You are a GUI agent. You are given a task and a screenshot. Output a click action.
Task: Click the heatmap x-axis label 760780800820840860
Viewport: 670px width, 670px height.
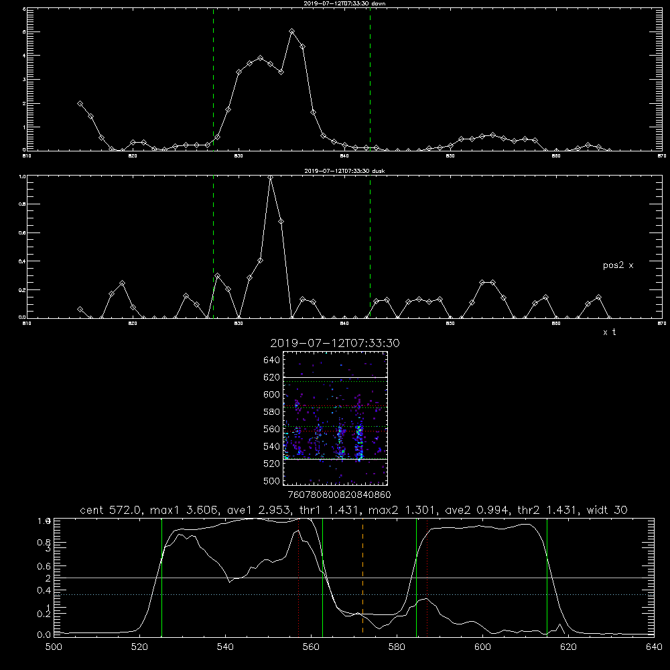(x=340, y=495)
